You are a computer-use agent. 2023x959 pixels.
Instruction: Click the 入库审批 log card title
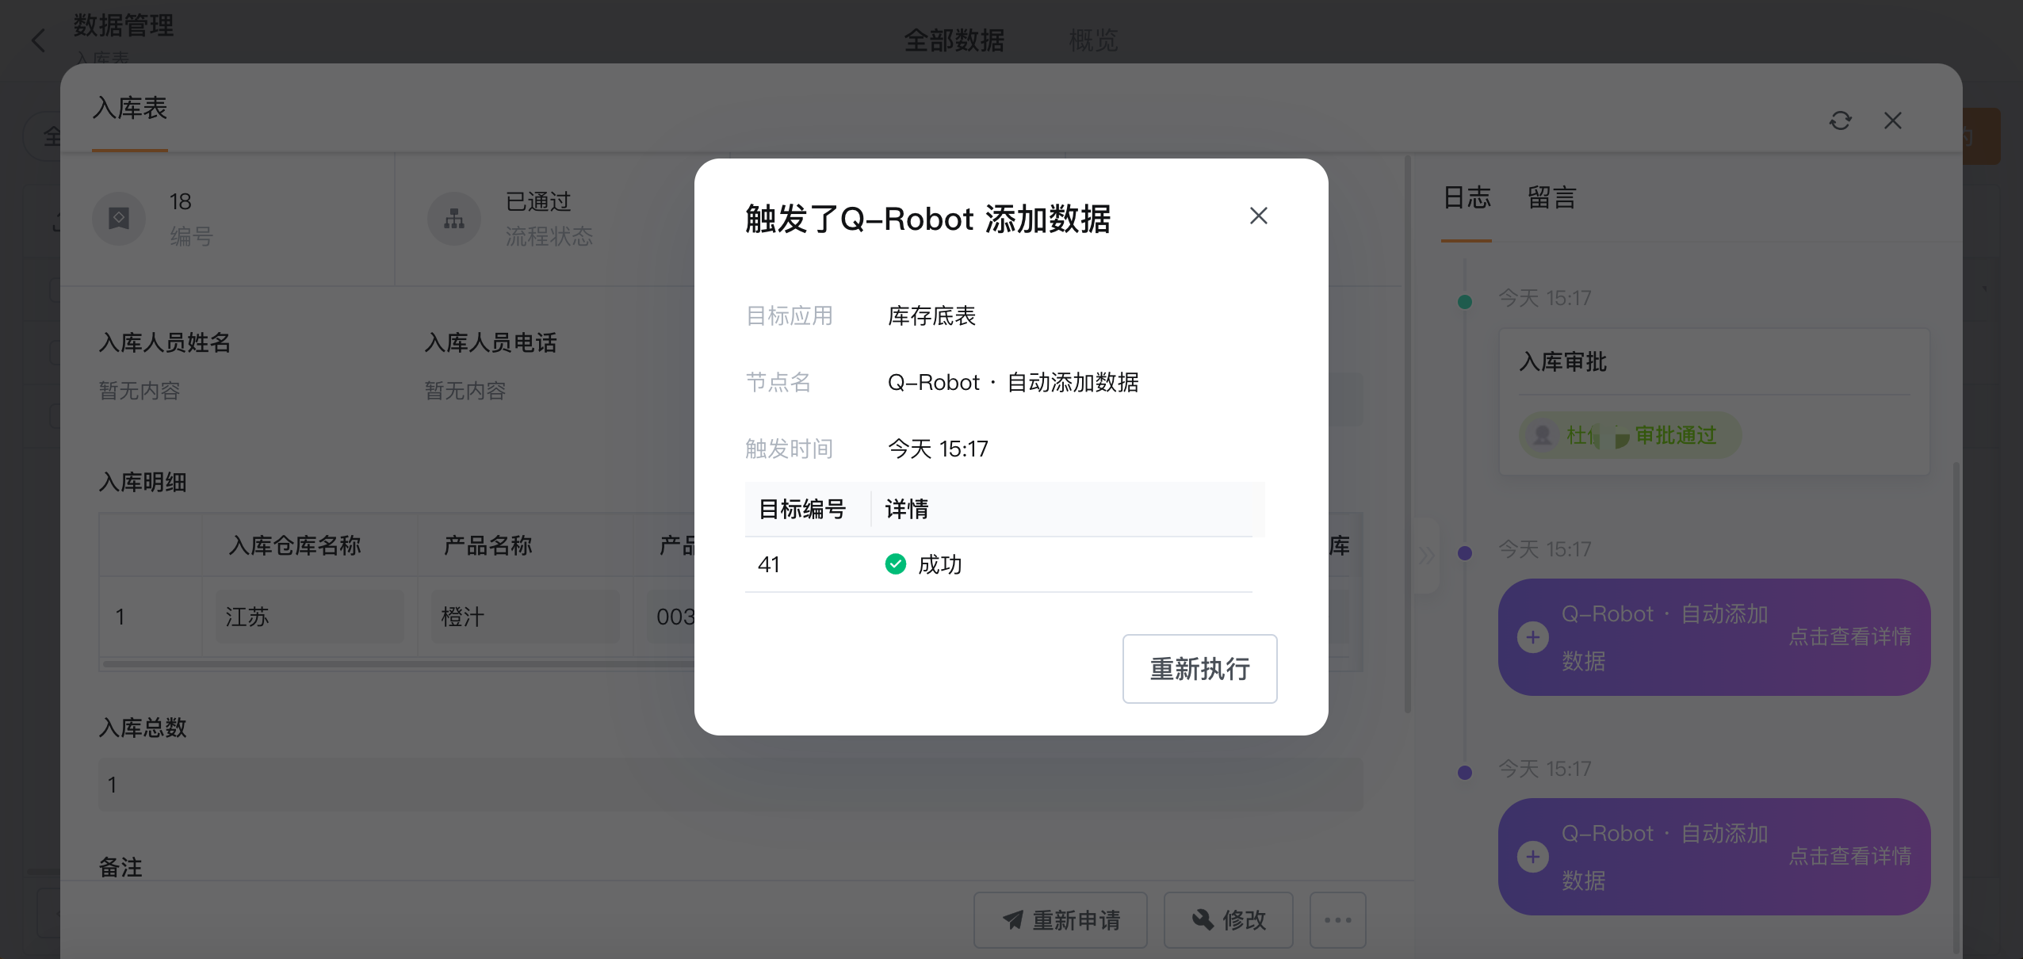click(x=1563, y=362)
